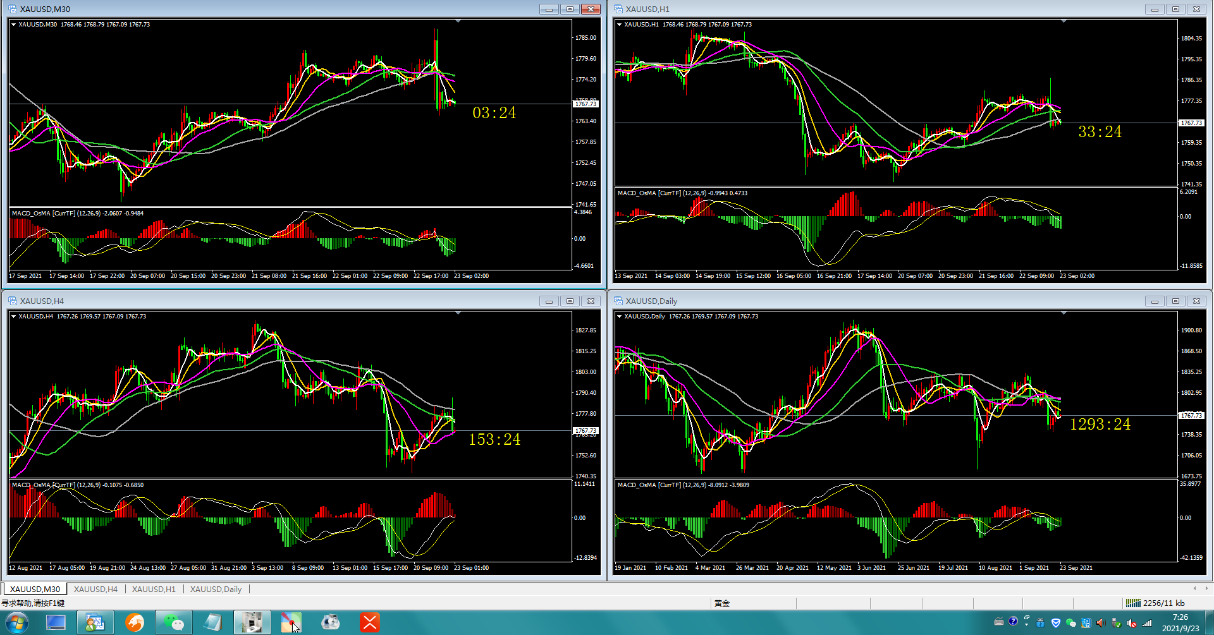Launch the orange cheetah browser from taskbar
1214x635 pixels.
pos(134,622)
